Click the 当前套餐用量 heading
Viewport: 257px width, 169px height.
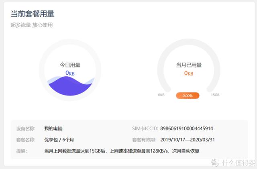33,14
